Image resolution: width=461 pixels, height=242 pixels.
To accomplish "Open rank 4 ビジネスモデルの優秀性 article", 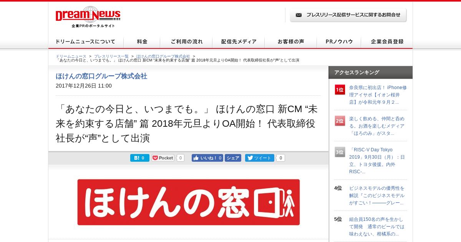I will pos(377,196).
